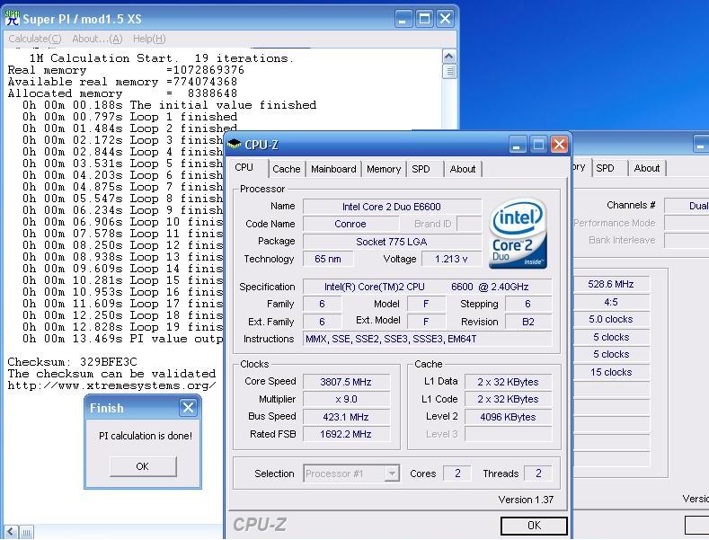Click the Rated FSB value 1692.2 MHz
The image size is (709, 540).
346,434
